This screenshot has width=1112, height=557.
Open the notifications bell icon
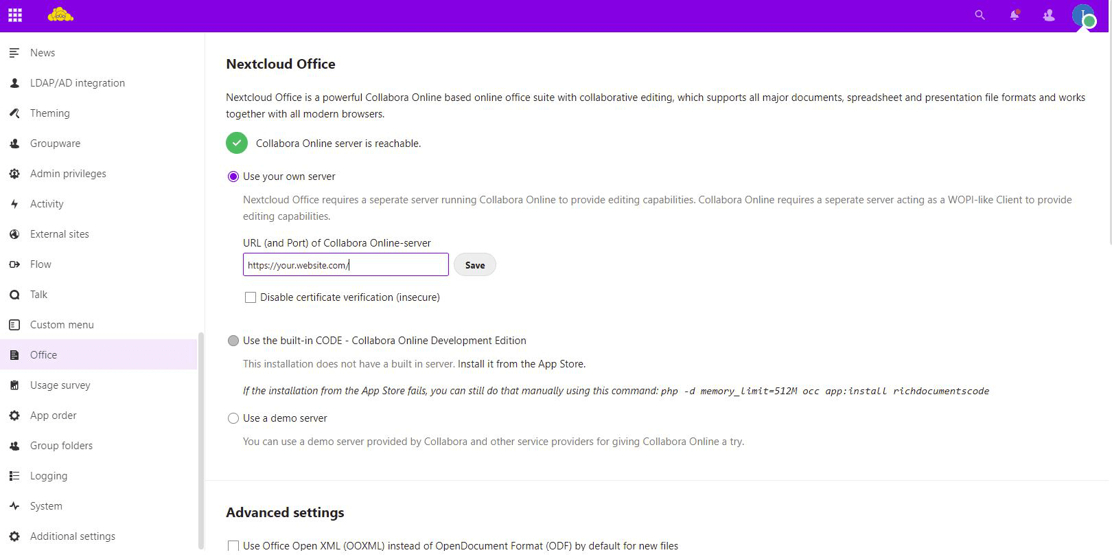tap(1014, 15)
